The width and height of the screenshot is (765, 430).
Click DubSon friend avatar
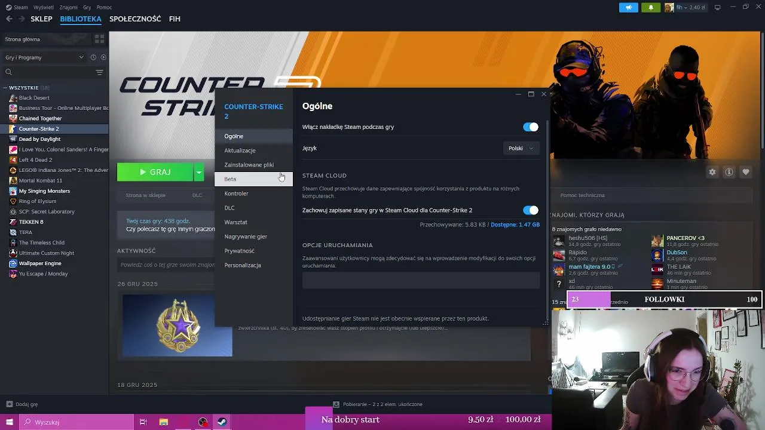pos(657,256)
